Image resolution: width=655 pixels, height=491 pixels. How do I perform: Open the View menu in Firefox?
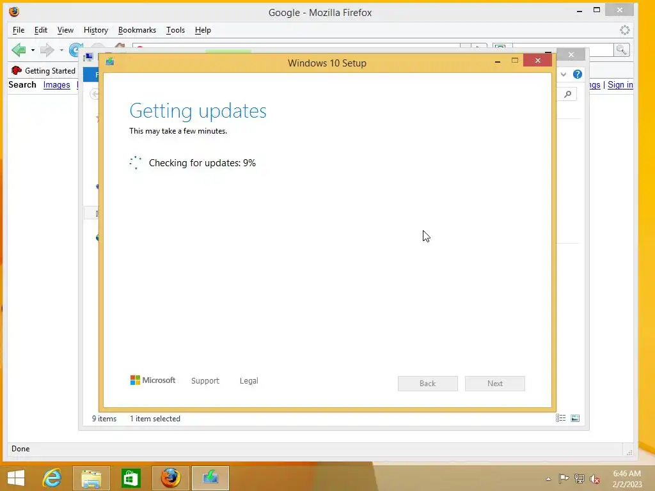coord(65,30)
